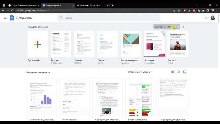This screenshot has height=124, width=220.
Task: Open the main hamburger menu
Action: (5, 18)
